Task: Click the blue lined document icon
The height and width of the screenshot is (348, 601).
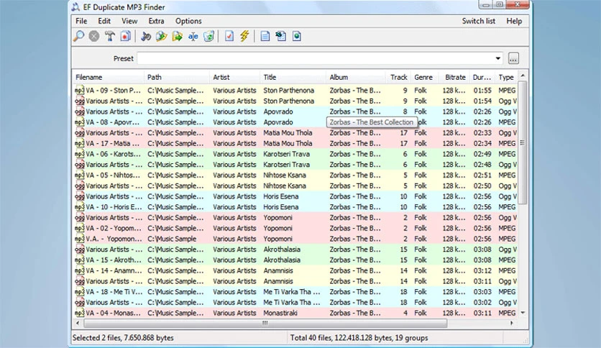Action: tap(265, 37)
